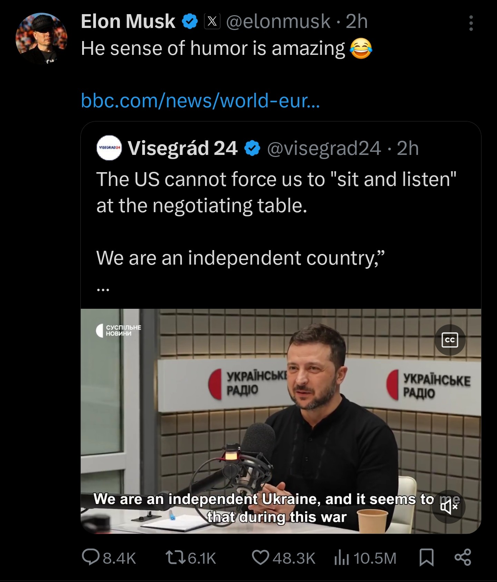Click the X affiliation badge
Image resolution: width=497 pixels, height=582 pixels.
tap(212, 21)
